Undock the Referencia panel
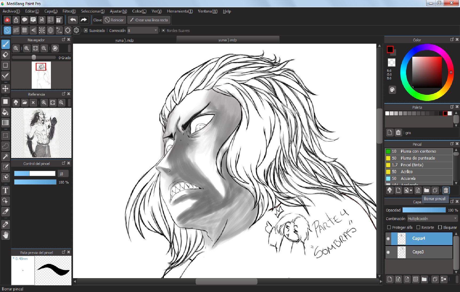460x292 pixels. (63, 94)
